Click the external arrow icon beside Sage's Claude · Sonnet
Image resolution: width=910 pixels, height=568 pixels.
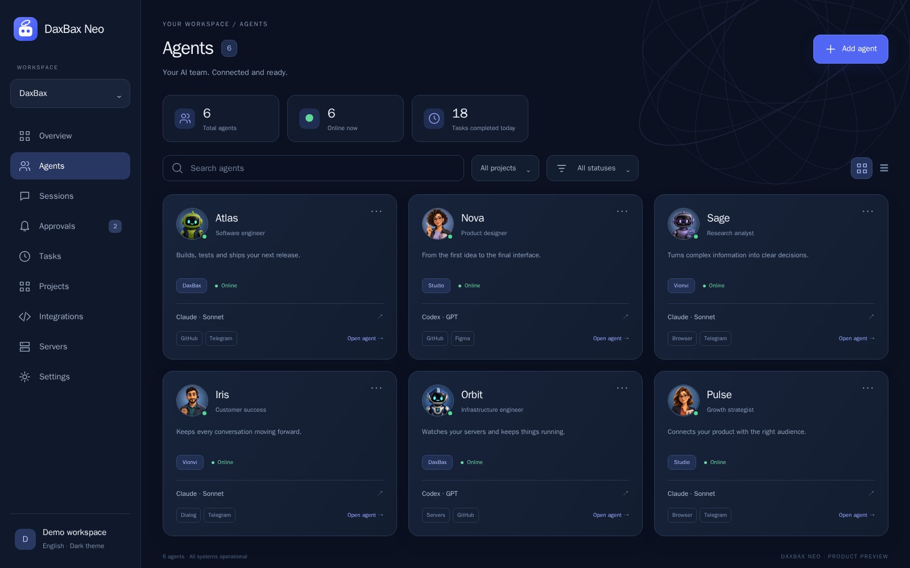[x=871, y=317]
